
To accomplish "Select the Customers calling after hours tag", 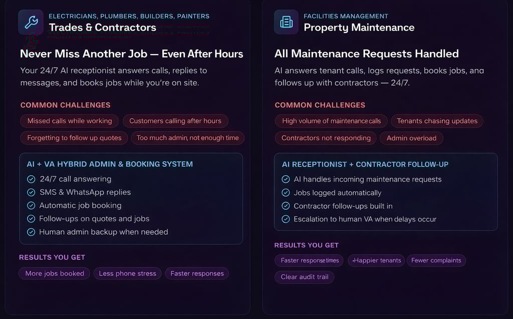I will tap(175, 121).
